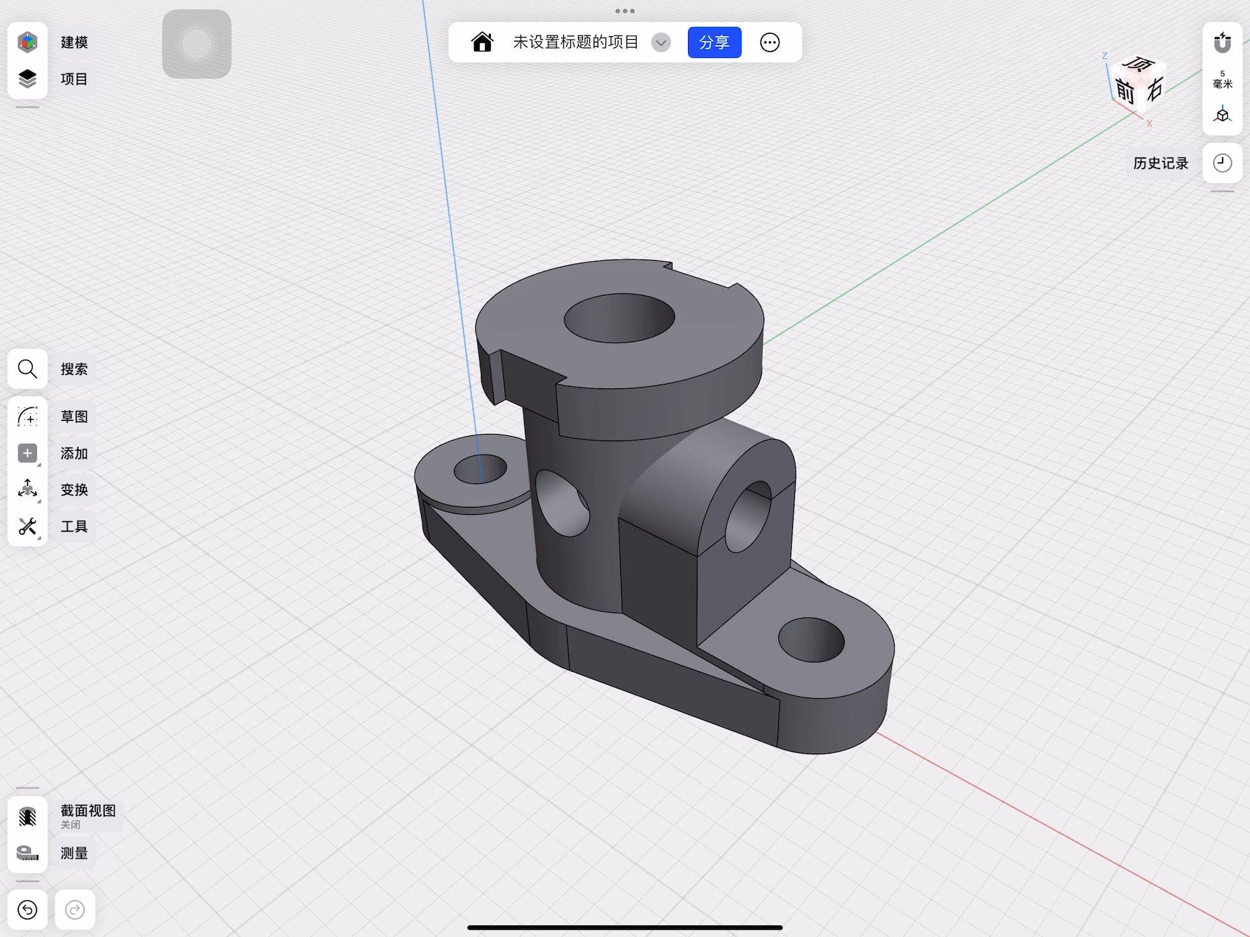Open the 测量 (Measure) tool icon
The height and width of the screenshot is (937, 1250).
click(x=27, y=853)
